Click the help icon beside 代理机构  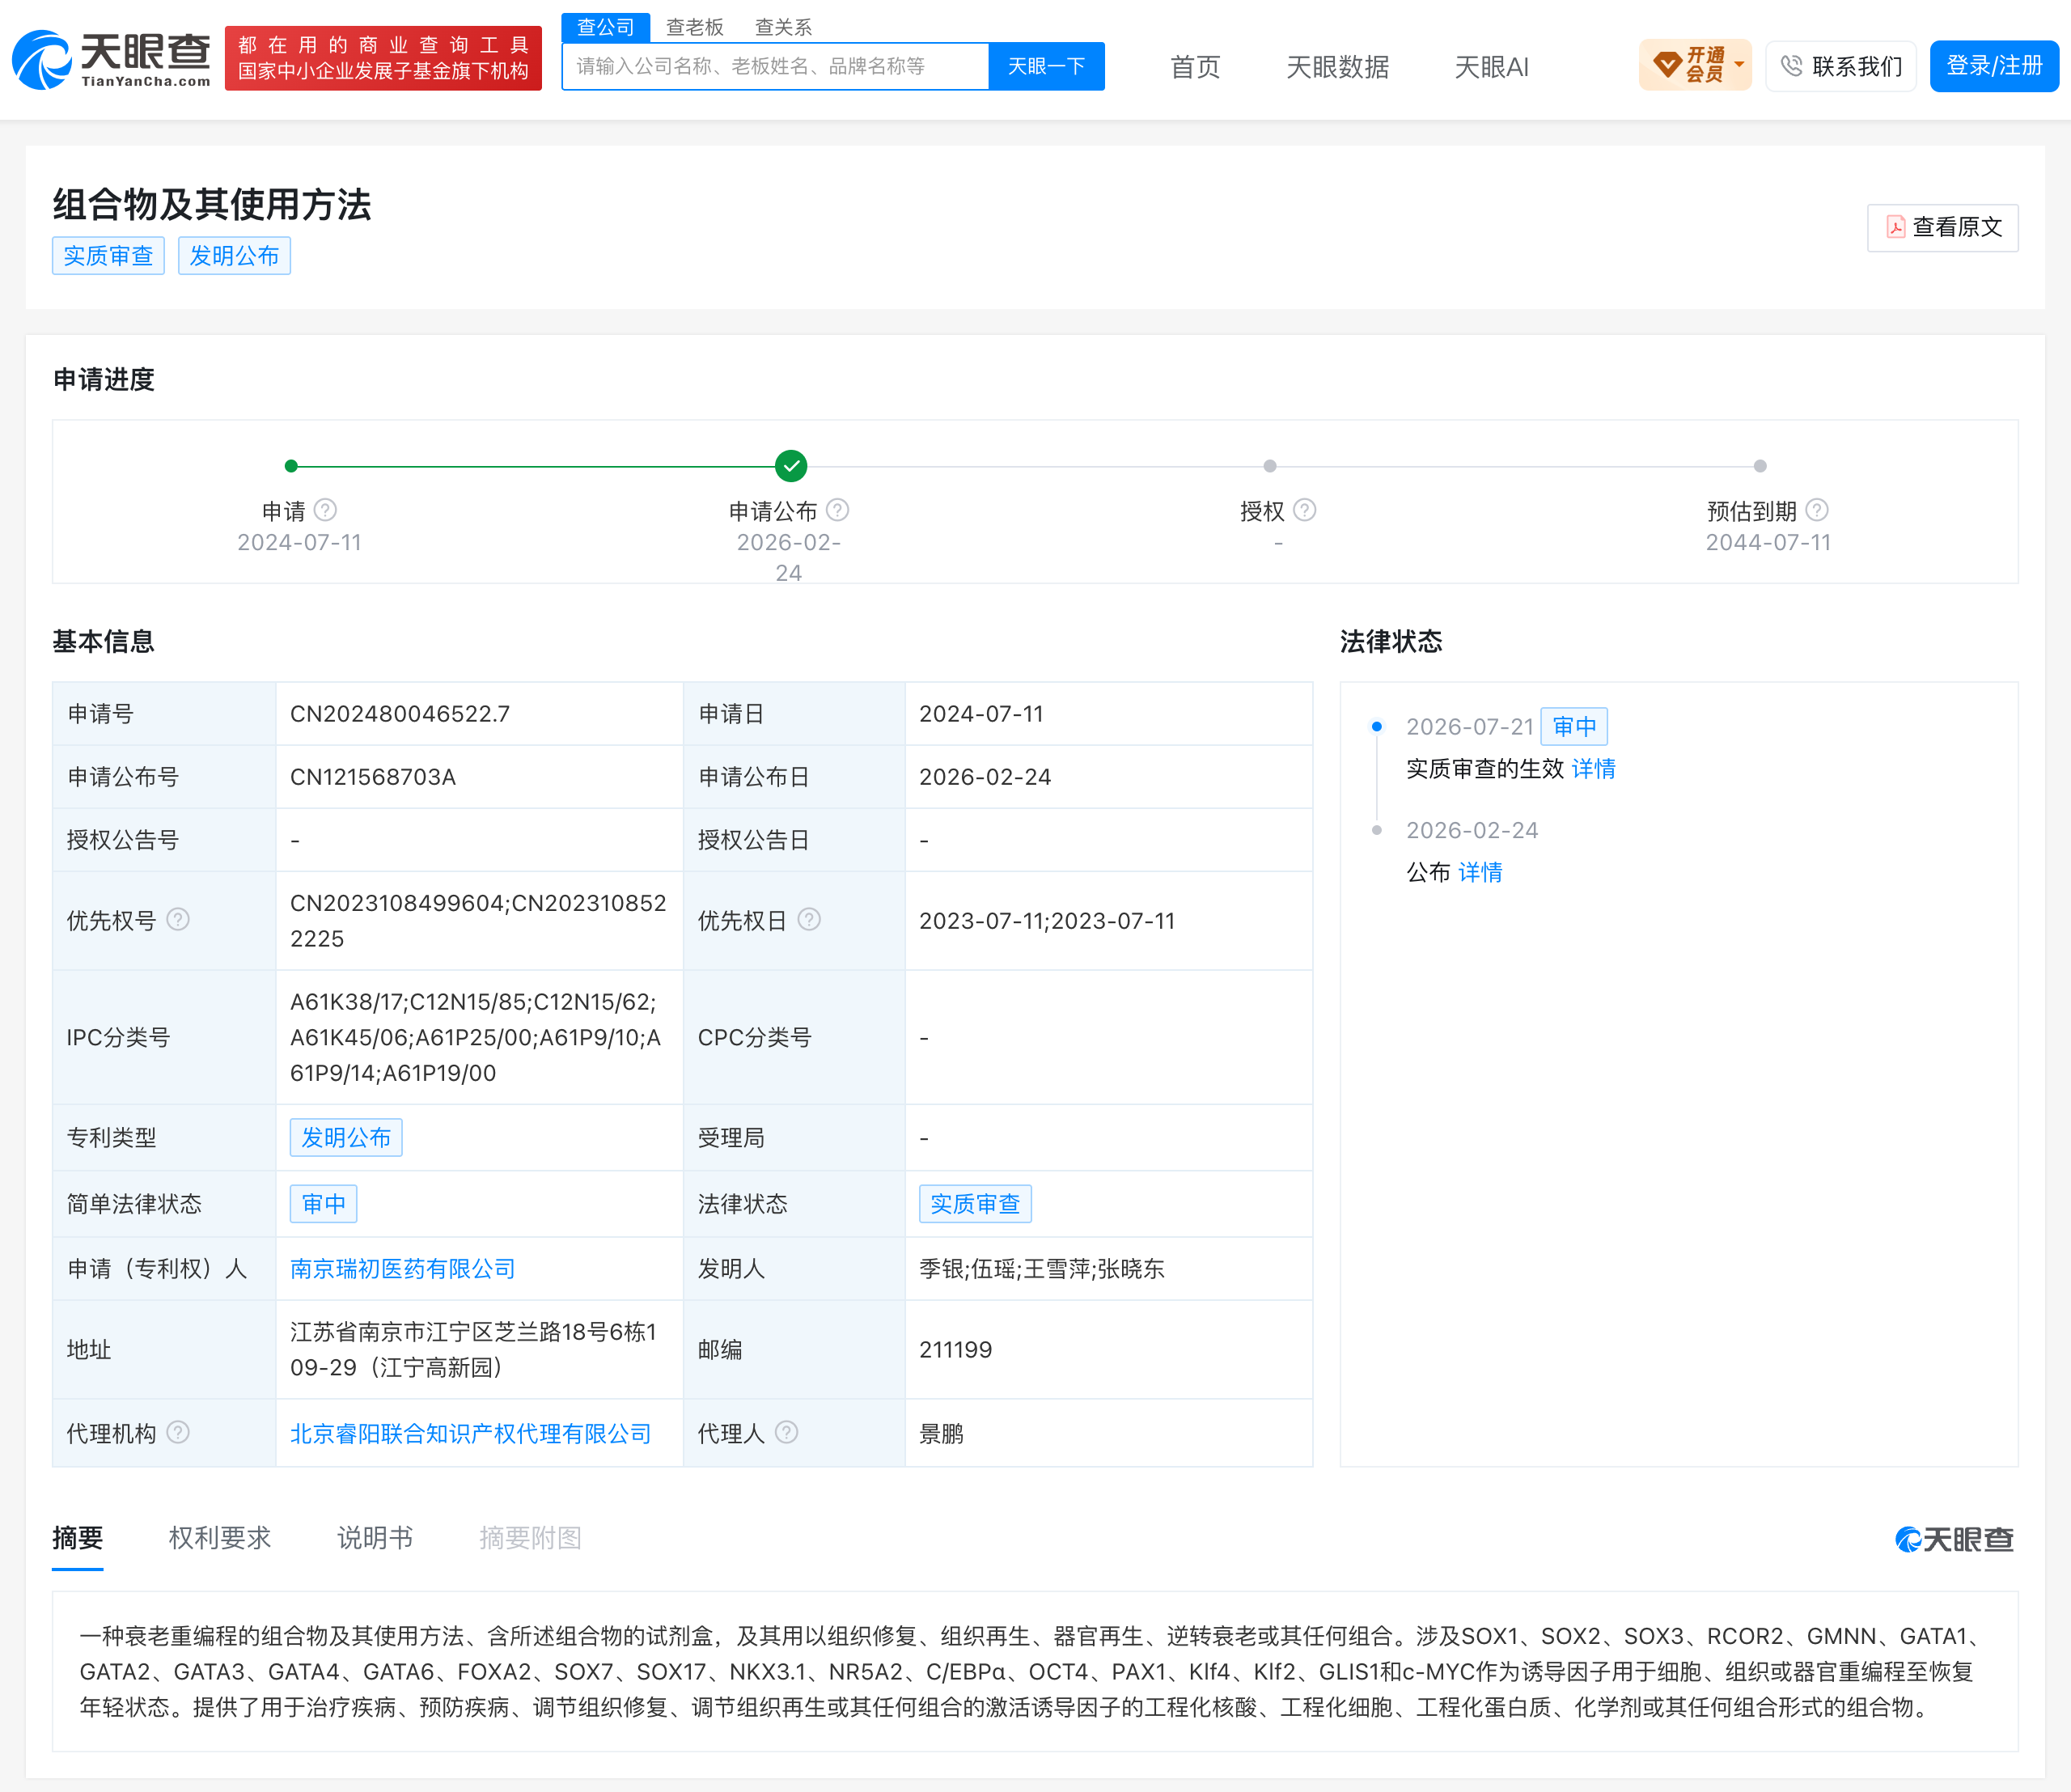[x=178, y=1433]
